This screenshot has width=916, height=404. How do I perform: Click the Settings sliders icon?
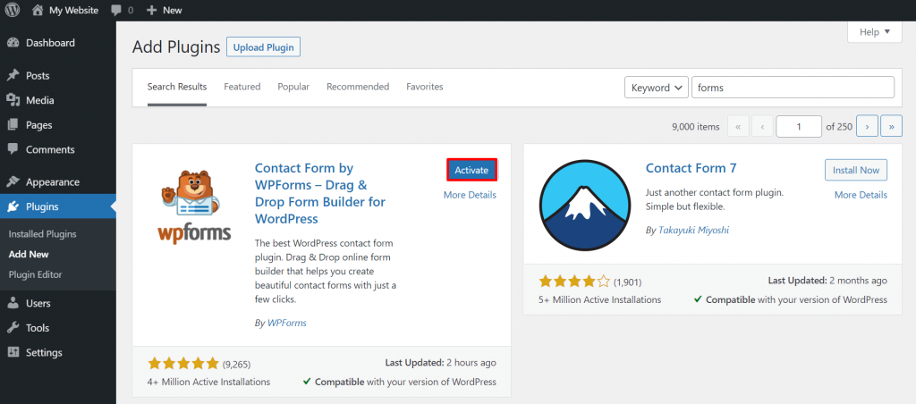[x=13, y=353]
